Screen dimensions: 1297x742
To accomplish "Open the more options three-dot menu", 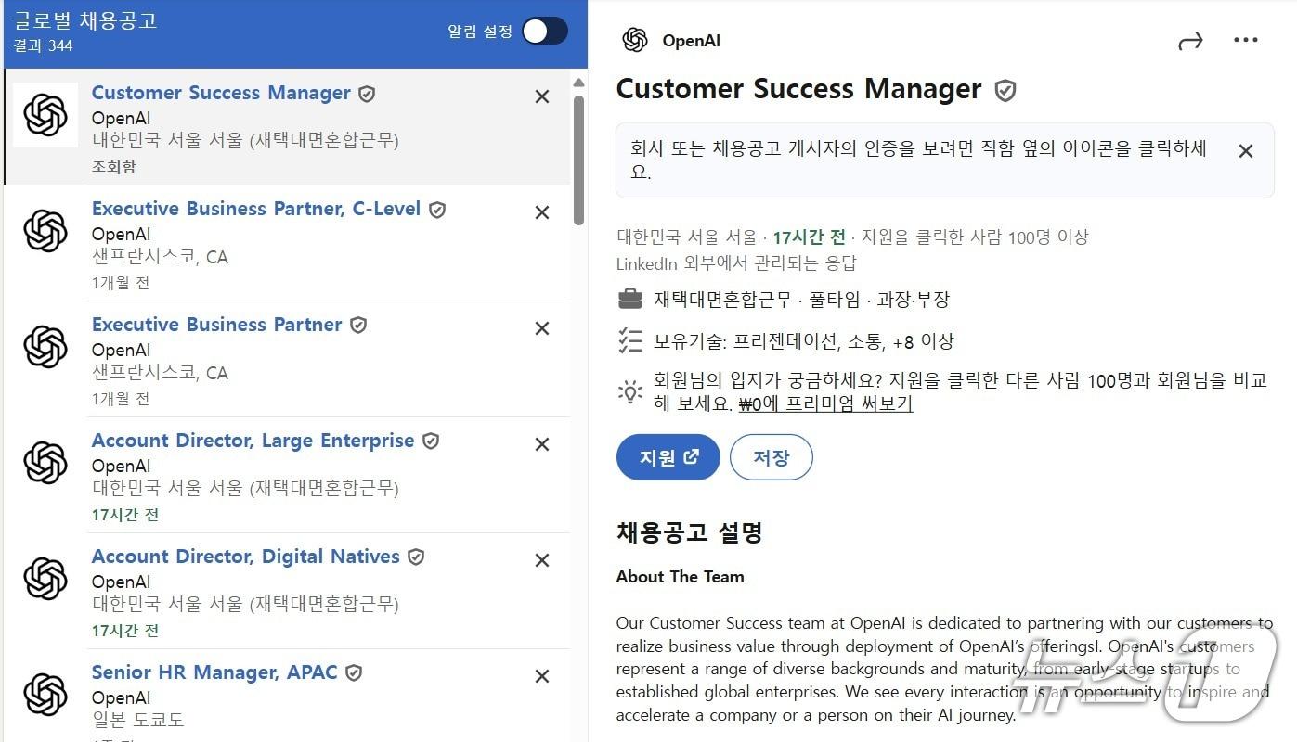I will pos(1246,39).
